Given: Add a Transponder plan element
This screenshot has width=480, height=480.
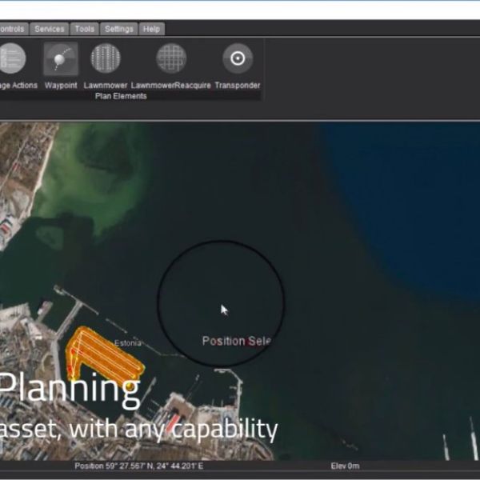Looking at the screenshot, I should 237,59.
